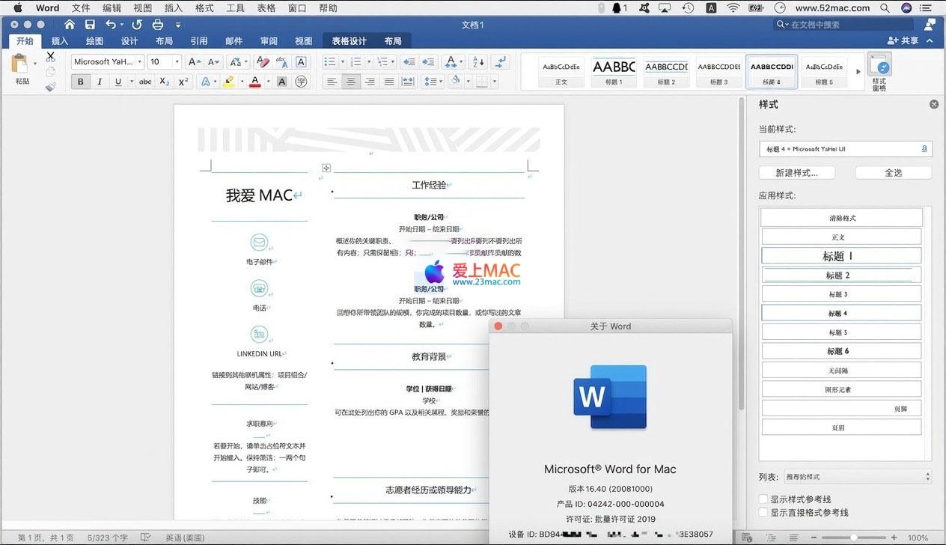Click the Print icon in quick access toolbar

click(x=158, y=25)
